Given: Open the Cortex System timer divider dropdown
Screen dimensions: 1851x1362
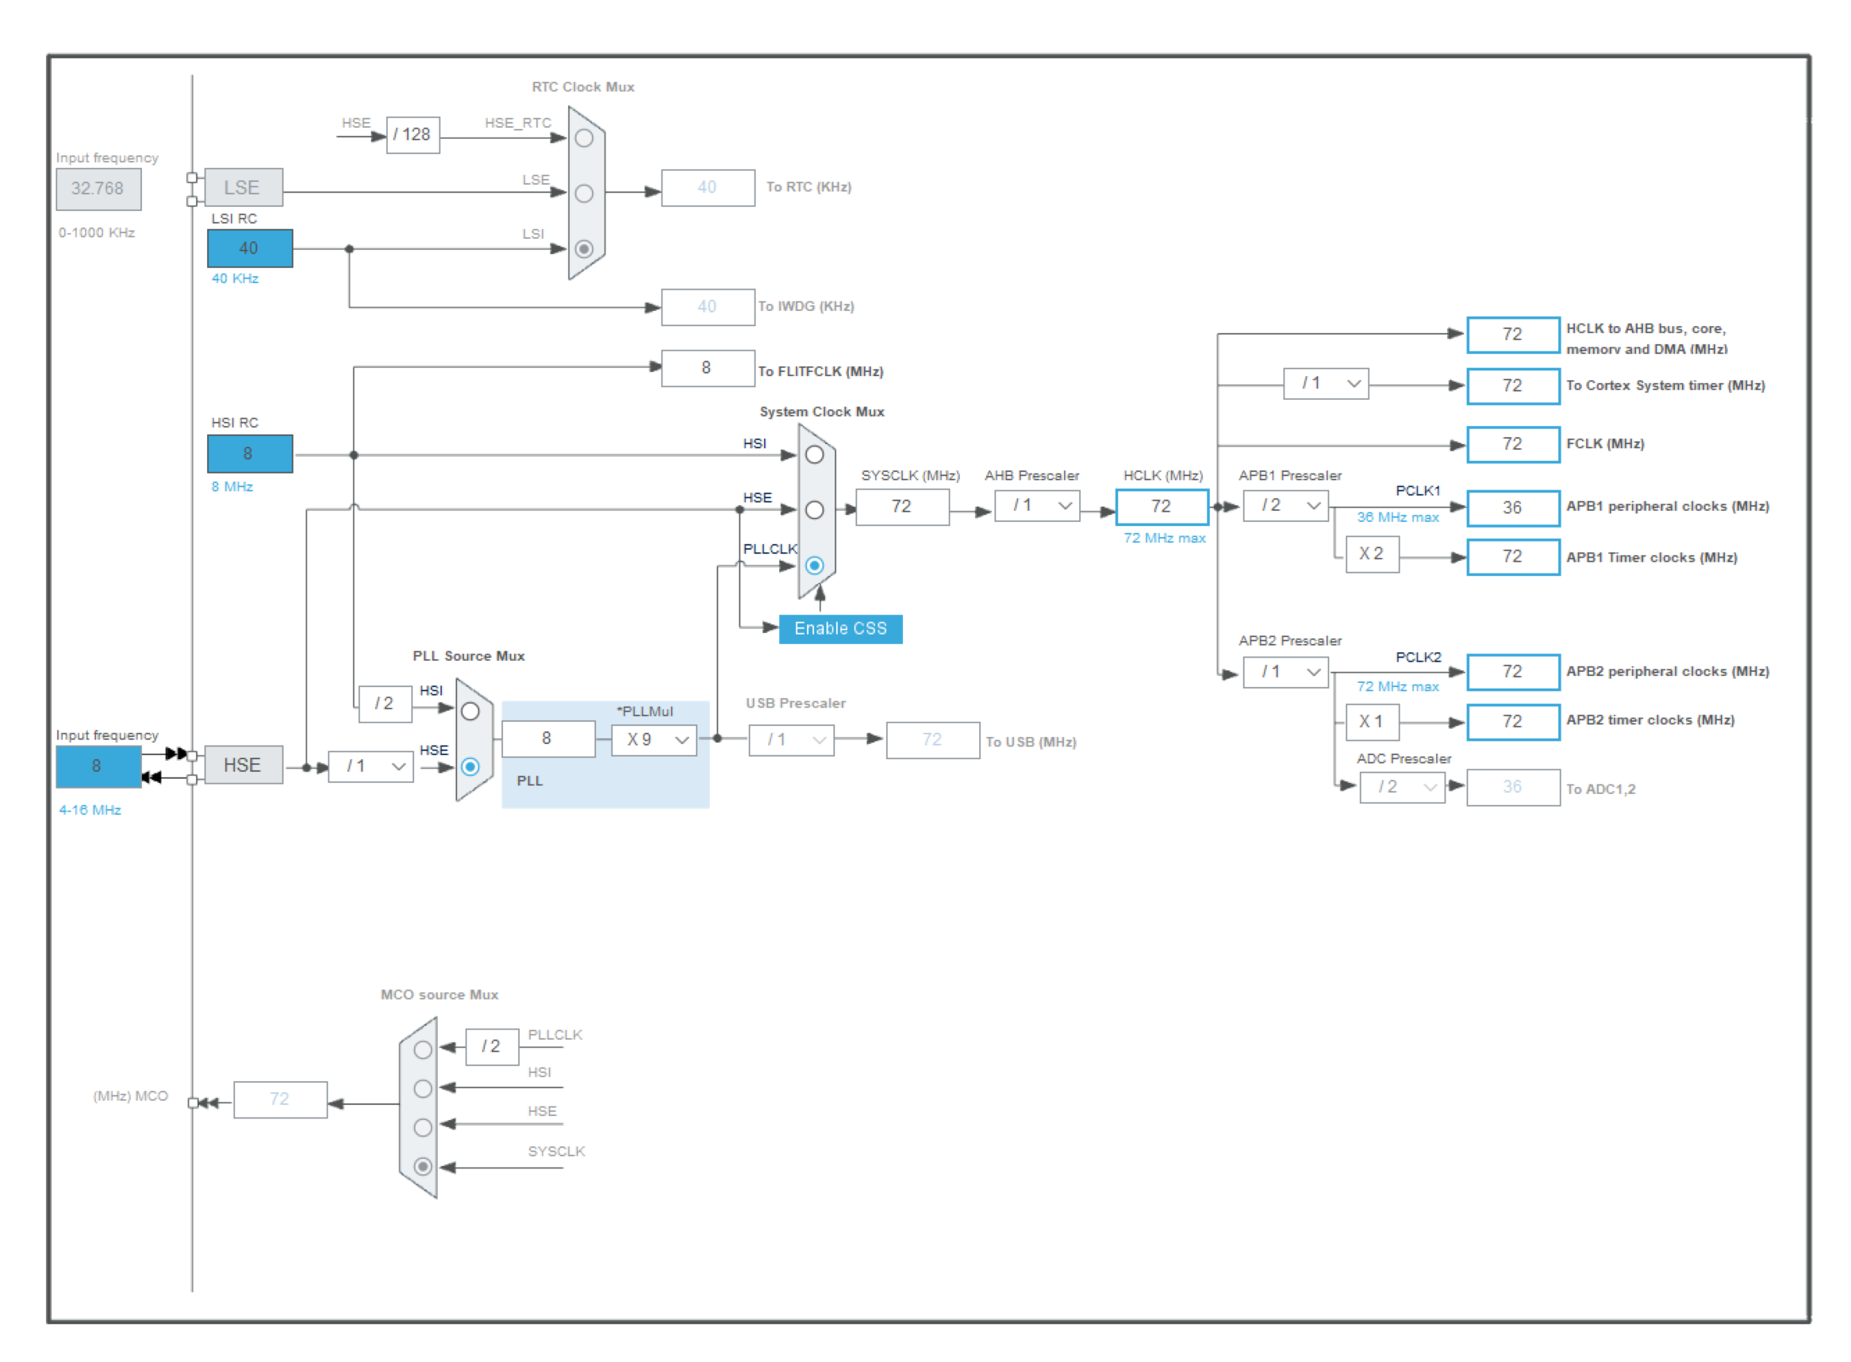Looking at the screenshot, I should pyautogui.click(x=1326, y=383).
